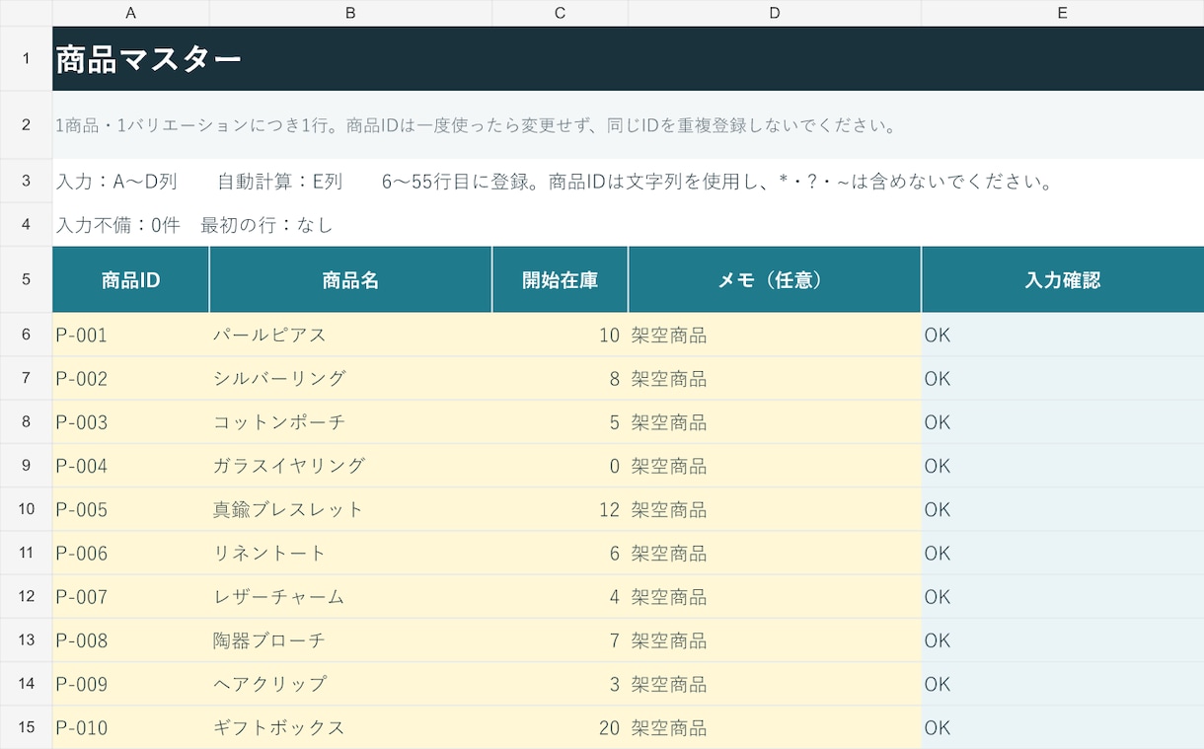The image size is (1204, 749).
Task: Select the OK status in row 11
Action: coord(1062,554)
